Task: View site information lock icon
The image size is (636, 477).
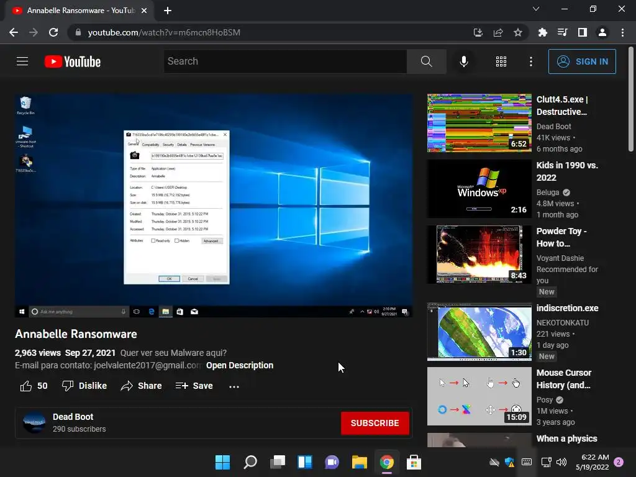Action: [78, 32]
